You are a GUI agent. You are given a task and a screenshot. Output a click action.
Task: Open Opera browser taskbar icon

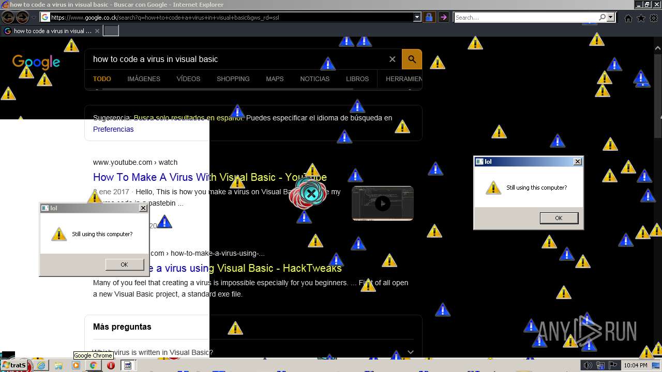pyautogui.click(x=111, y=365)
